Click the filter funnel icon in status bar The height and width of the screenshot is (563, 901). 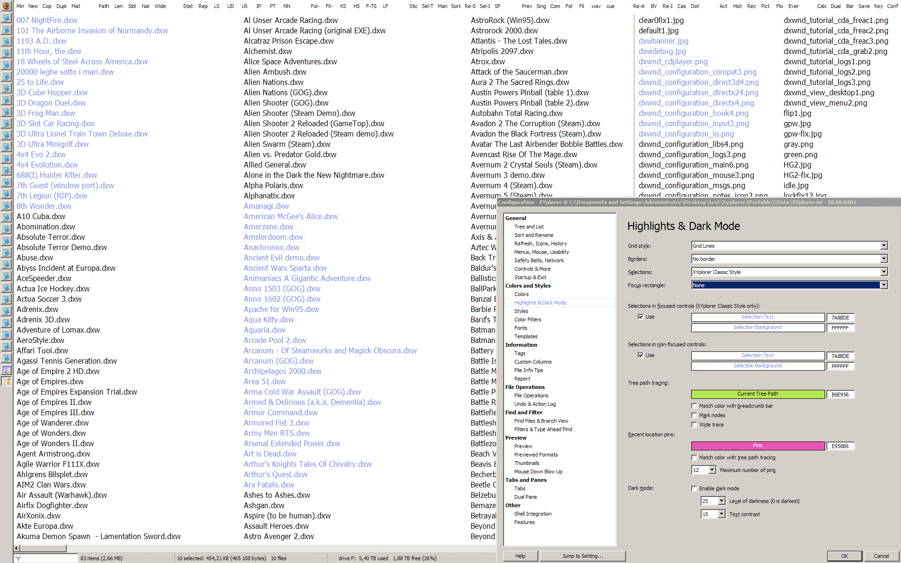coord(18,558)
